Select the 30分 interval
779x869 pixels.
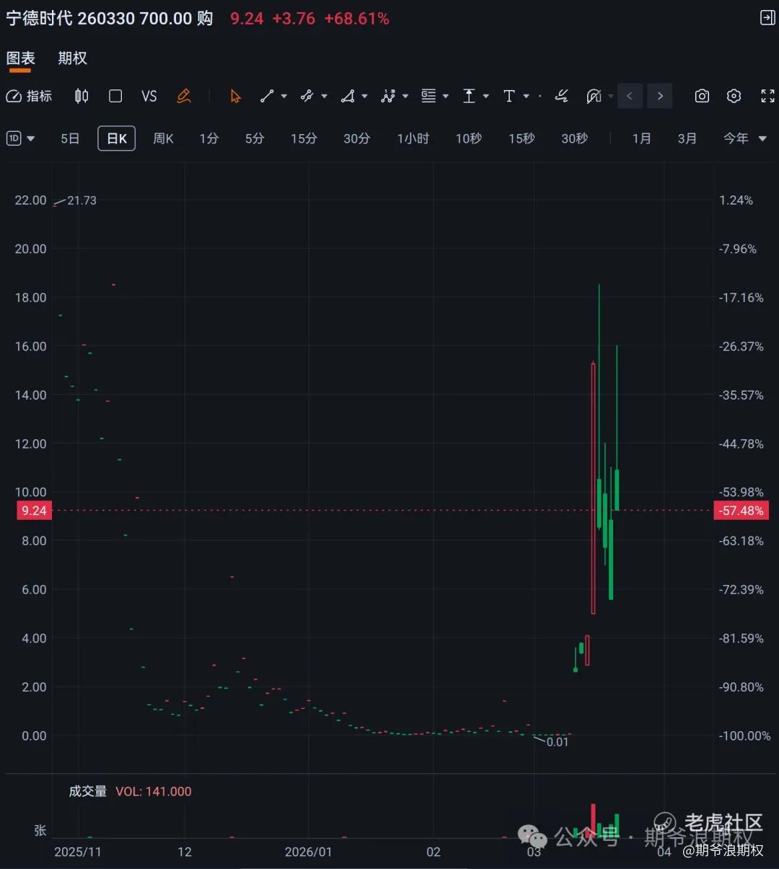pos(356,138)
